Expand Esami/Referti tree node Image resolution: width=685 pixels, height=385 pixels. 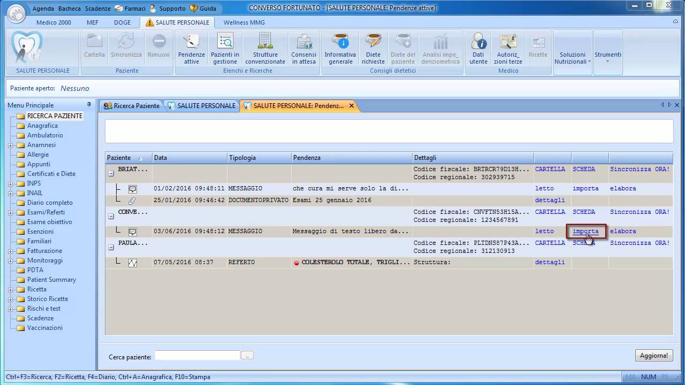click(10, 213)
